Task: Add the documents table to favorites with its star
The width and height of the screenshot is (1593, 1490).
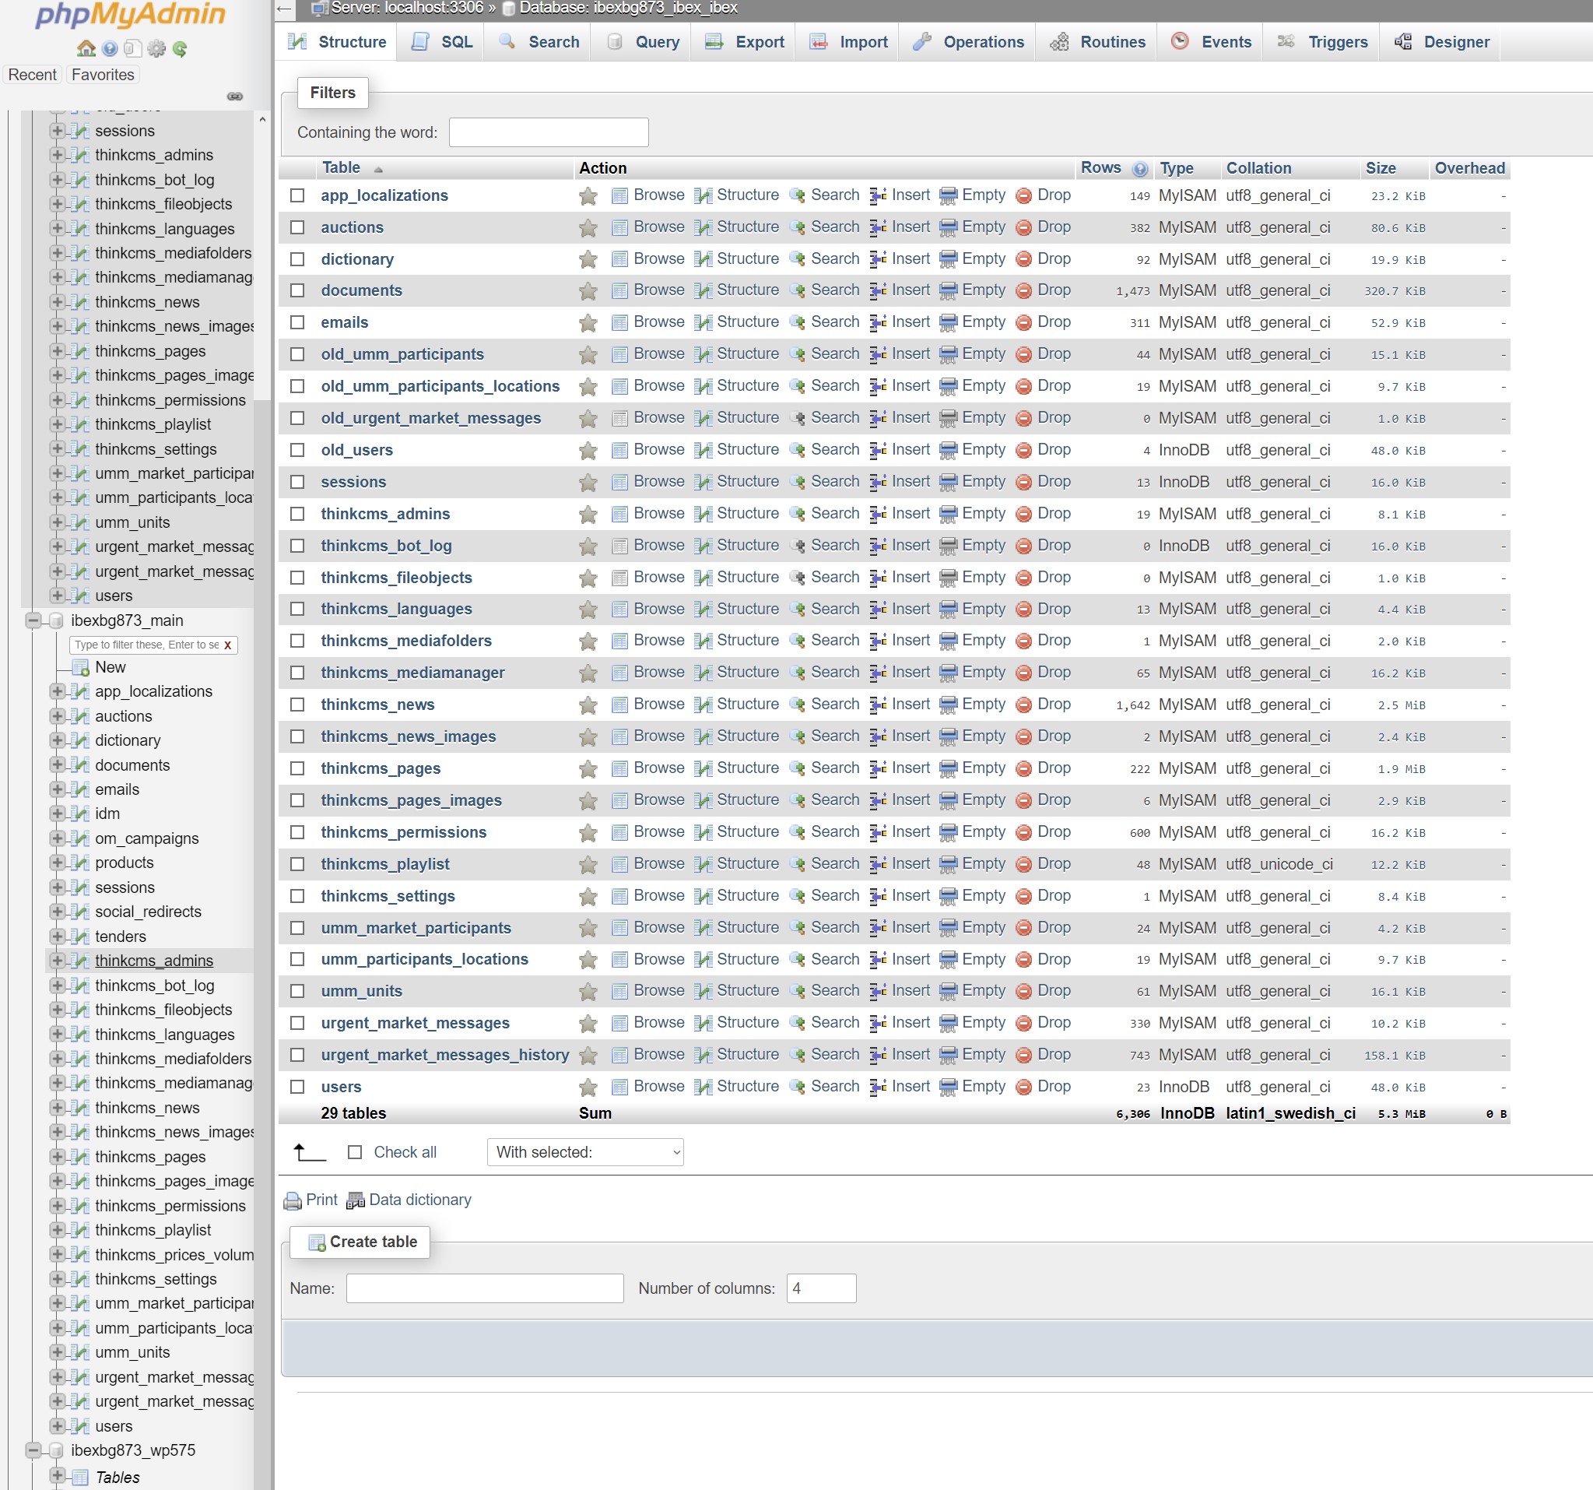Action: [588, 291]
